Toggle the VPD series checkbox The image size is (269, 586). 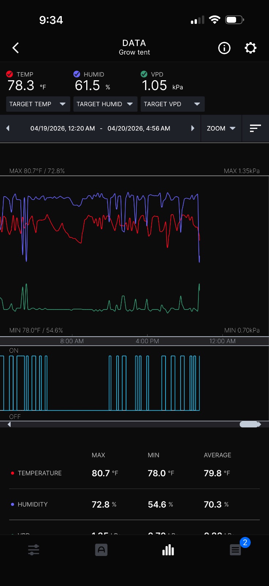click(144, 74)
